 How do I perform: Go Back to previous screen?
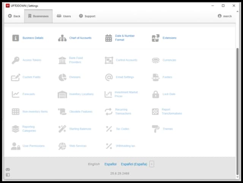pyautogui.click(x=14, y=16)
